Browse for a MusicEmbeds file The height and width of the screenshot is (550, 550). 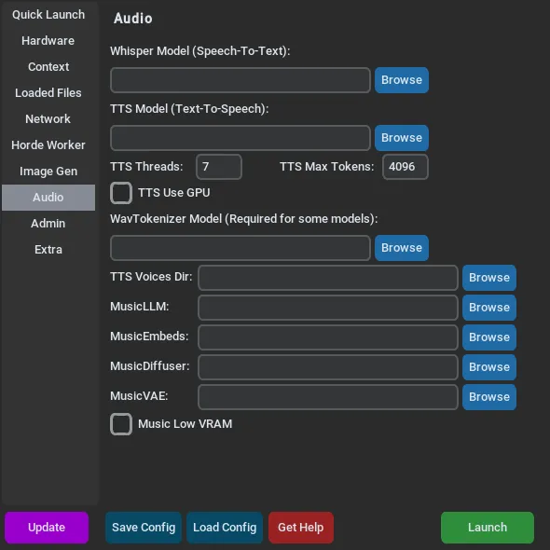click(x=489, y=337)
